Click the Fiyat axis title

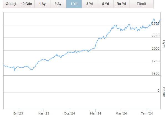(x=164, y=44)
